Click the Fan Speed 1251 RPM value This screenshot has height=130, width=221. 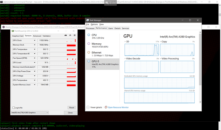pos(43,58)
